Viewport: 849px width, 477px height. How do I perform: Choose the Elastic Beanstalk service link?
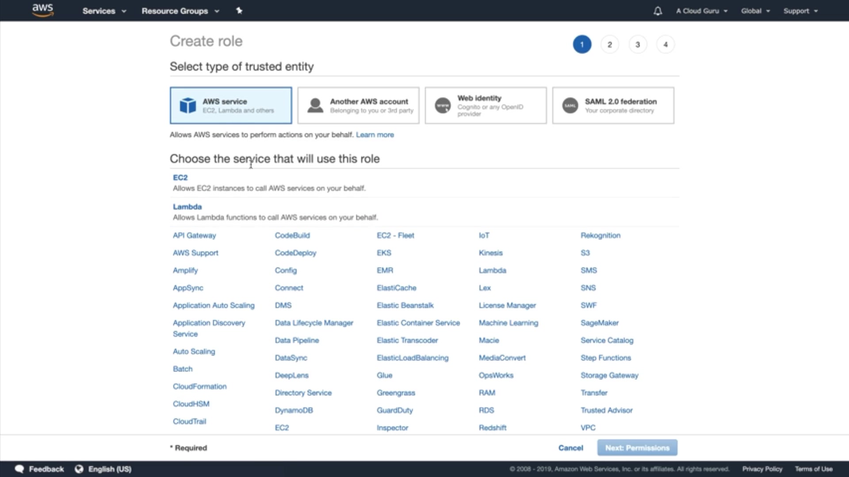[405, 305]
